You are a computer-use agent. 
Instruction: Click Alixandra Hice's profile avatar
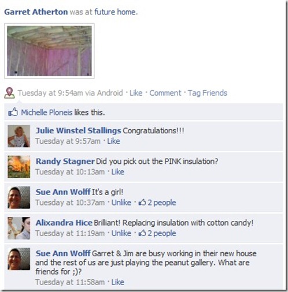point(19,229)
